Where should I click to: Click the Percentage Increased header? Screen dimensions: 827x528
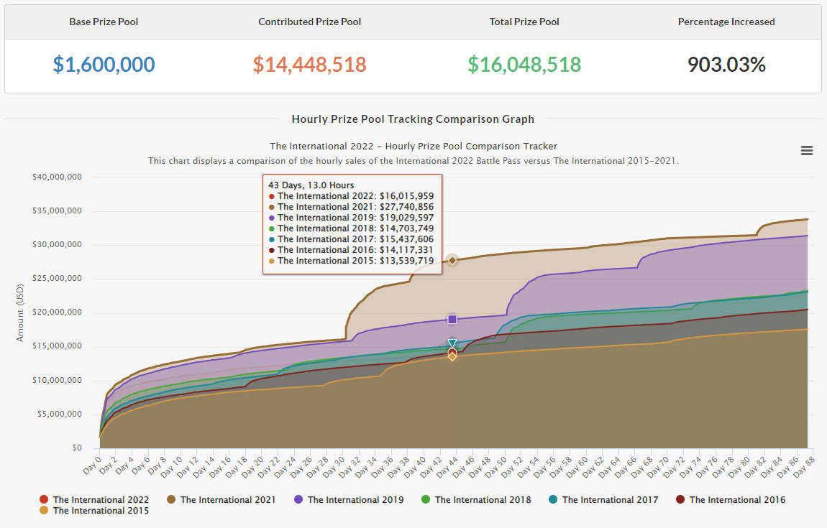[x=726, y=22]
